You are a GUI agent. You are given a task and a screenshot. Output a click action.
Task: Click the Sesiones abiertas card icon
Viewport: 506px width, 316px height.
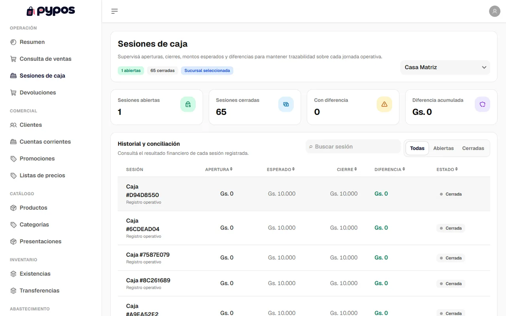(x=188, y=104)
